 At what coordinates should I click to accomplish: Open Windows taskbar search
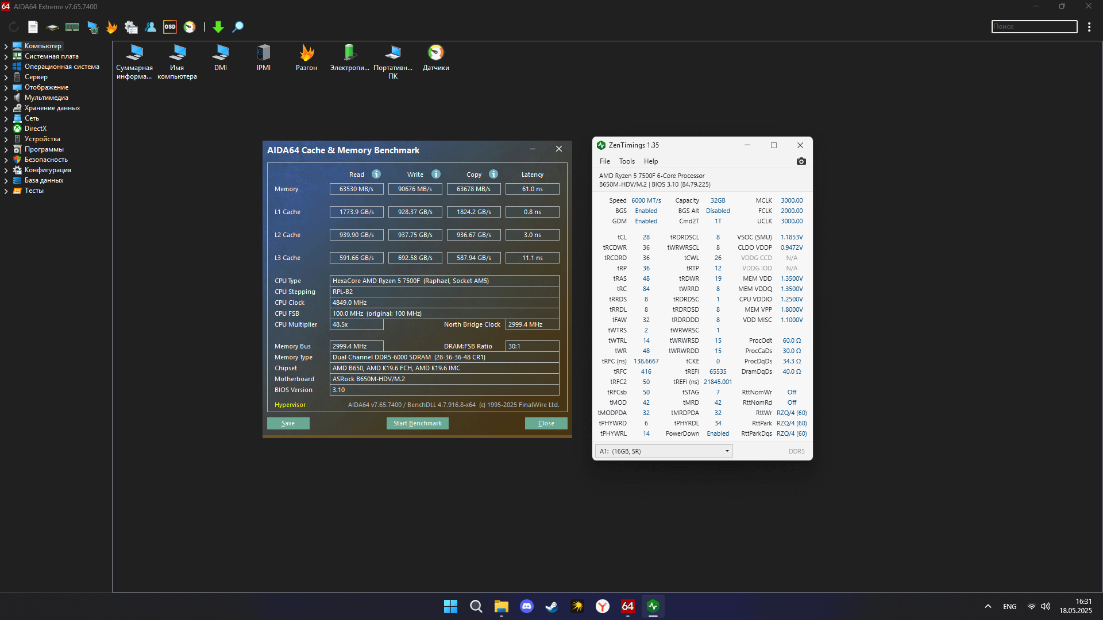point(476,606)
